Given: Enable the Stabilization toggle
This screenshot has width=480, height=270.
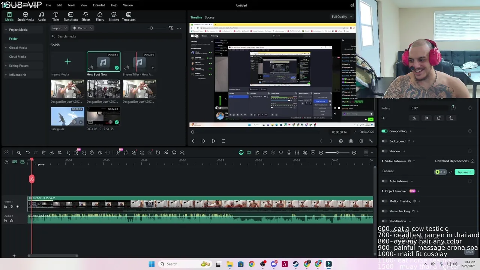Looking at the screenshot, I should tap(384, 221).
